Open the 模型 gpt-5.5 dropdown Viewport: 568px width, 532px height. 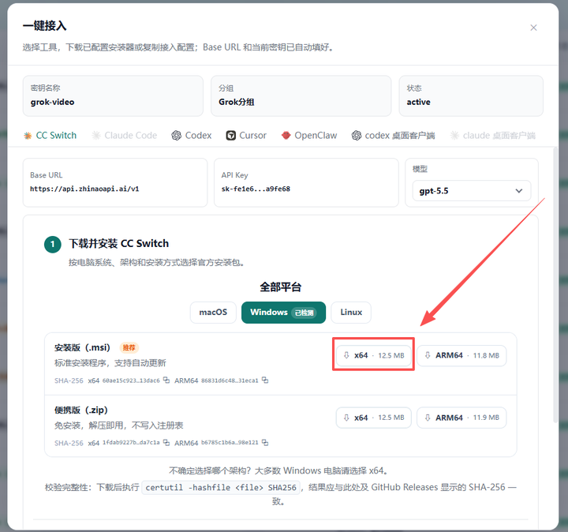(471, 191)
